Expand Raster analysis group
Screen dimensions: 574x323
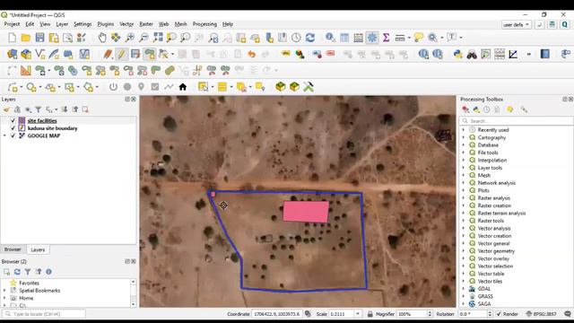pyautogui.click(x=464, y=197)
